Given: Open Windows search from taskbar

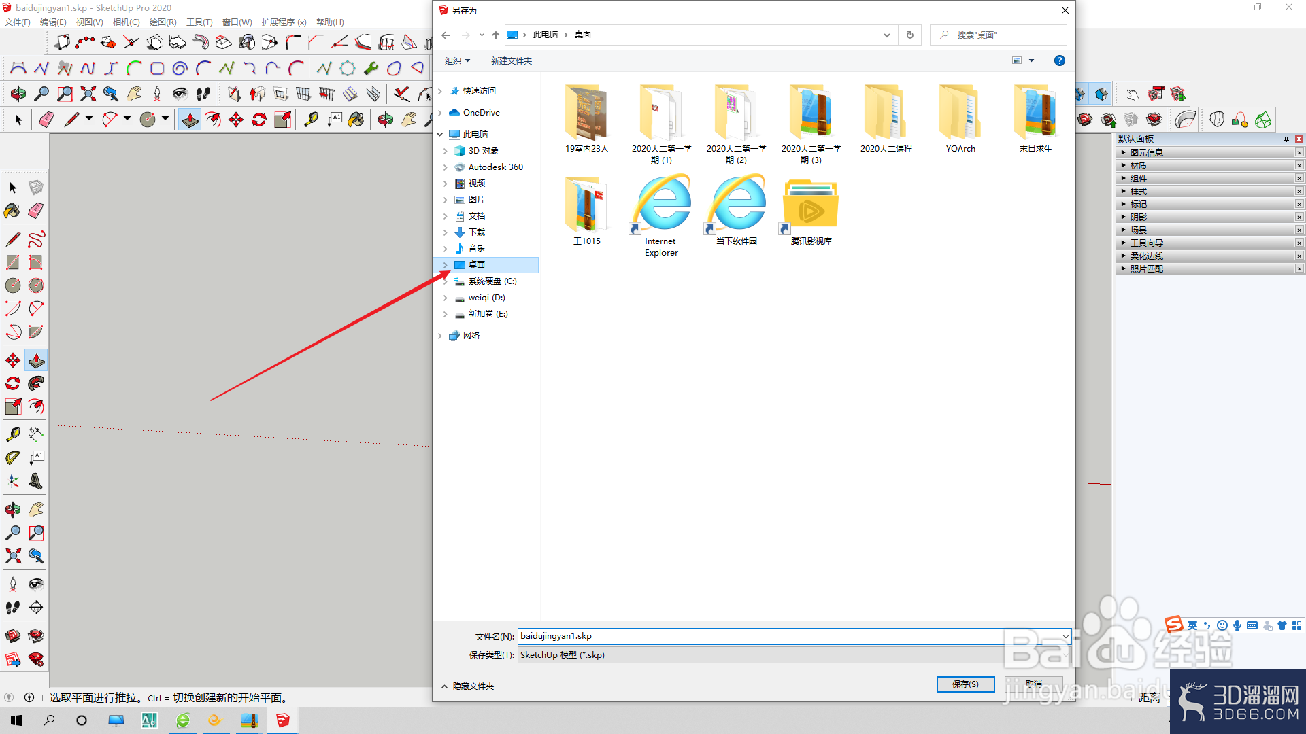Looking at the screenshot, I should point(49,720).
